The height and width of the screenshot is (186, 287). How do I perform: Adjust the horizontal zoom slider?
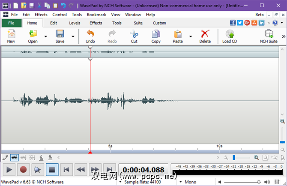[x=234, y=158]
